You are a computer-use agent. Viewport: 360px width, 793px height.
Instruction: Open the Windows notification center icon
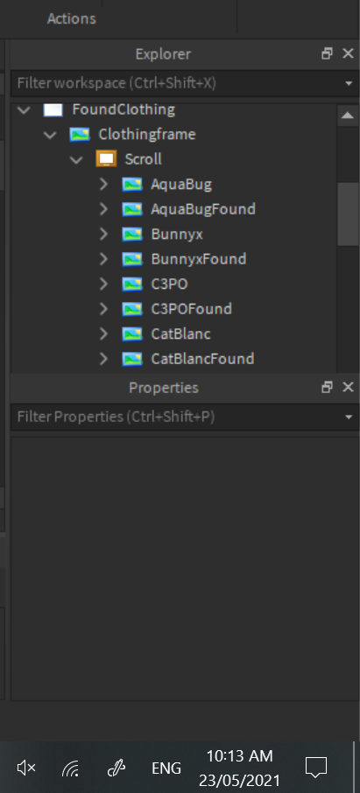click(316, 768)
